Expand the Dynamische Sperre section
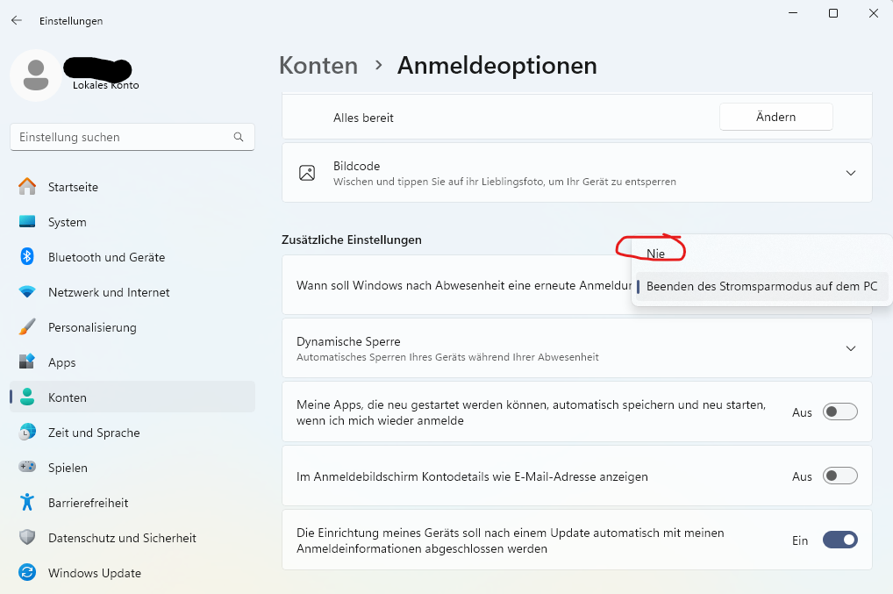The height and width of the screenshot is (594, 893). coord(850,347)
